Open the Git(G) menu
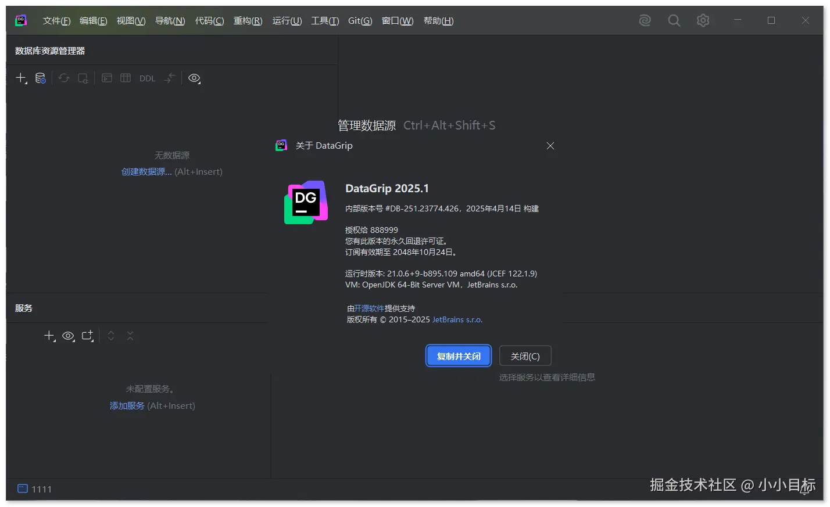Image resolution: width=830 pixels, height=507 pixels. 360,21
